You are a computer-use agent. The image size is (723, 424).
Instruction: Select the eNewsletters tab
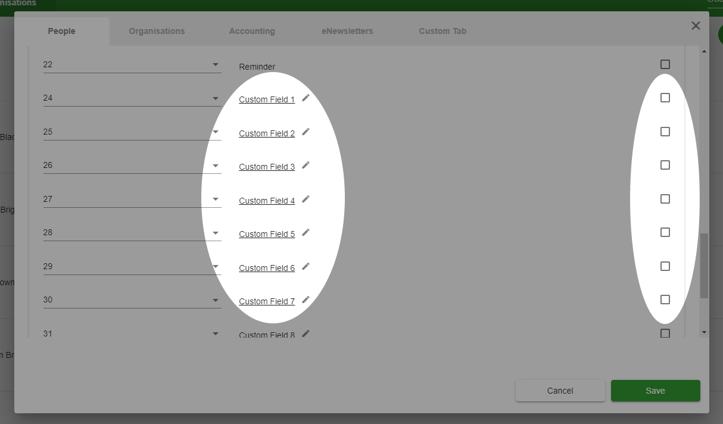[347, 31]
